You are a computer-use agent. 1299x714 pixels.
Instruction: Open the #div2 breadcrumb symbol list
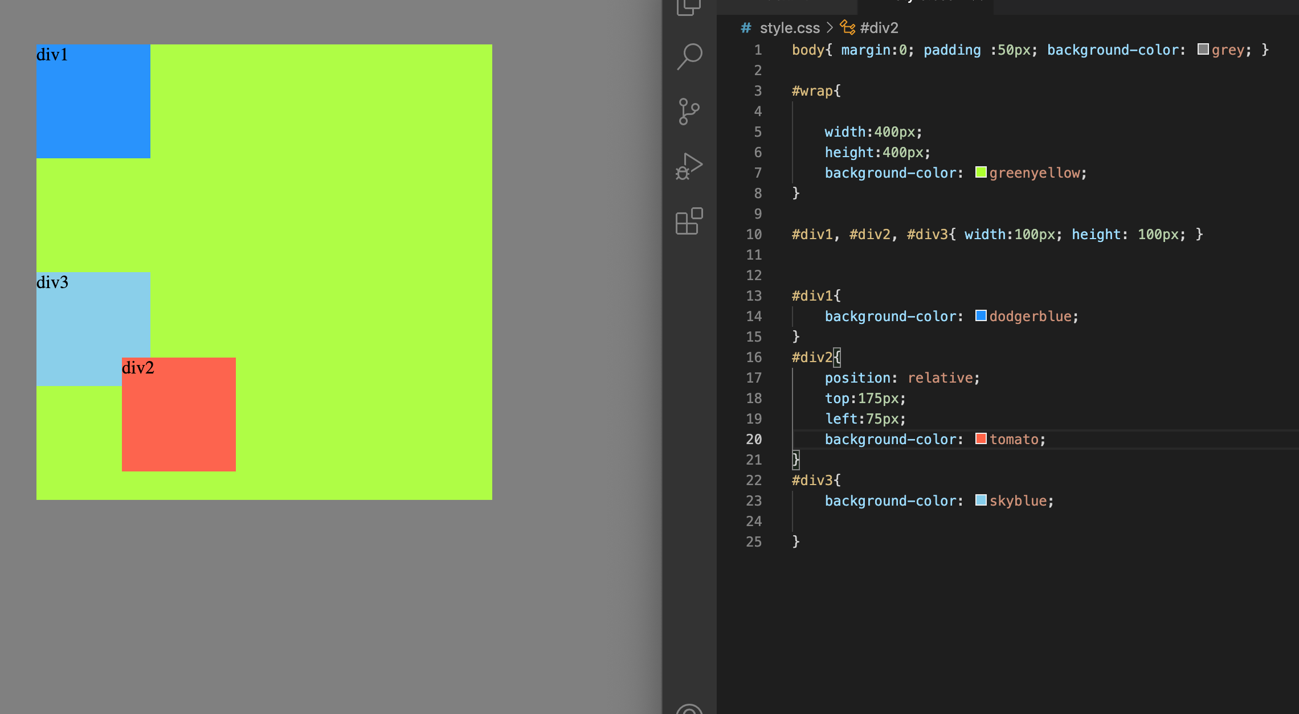pyautogui.click(x=879, y=28)
